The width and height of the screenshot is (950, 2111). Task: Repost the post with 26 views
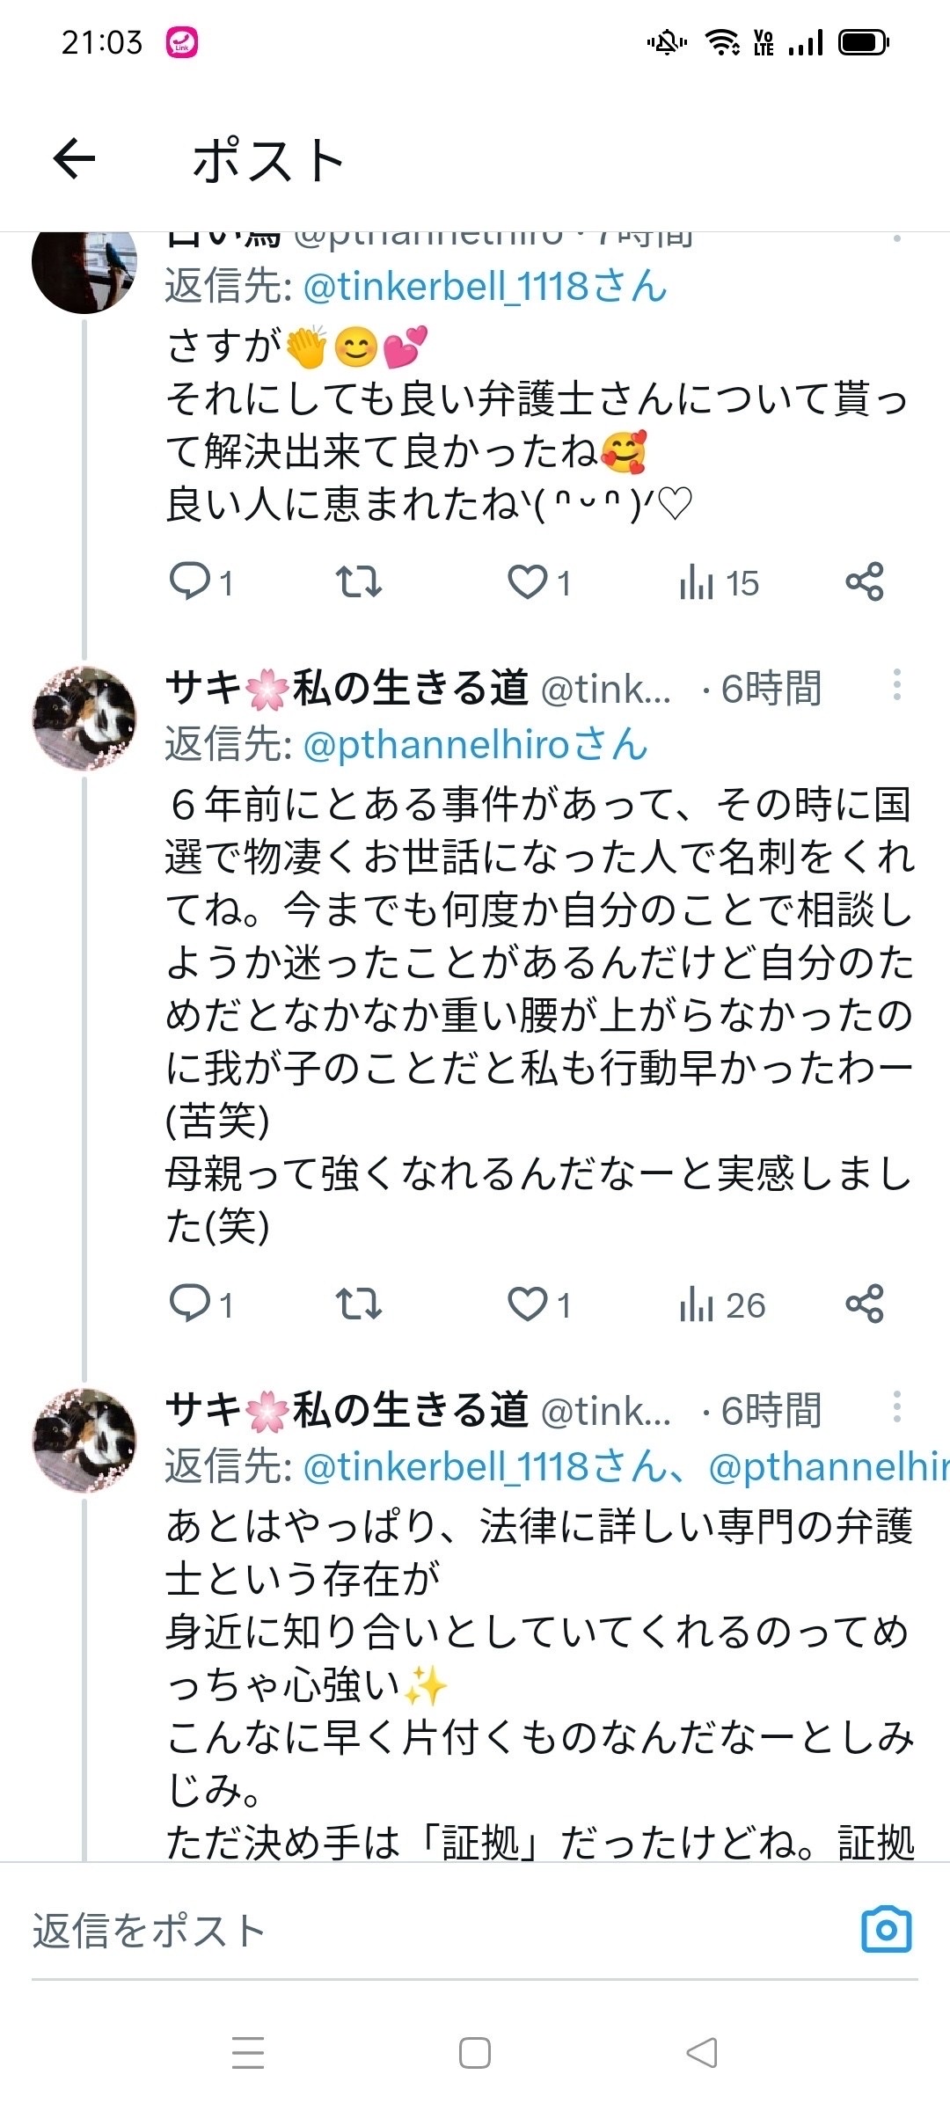point(359,1304)
